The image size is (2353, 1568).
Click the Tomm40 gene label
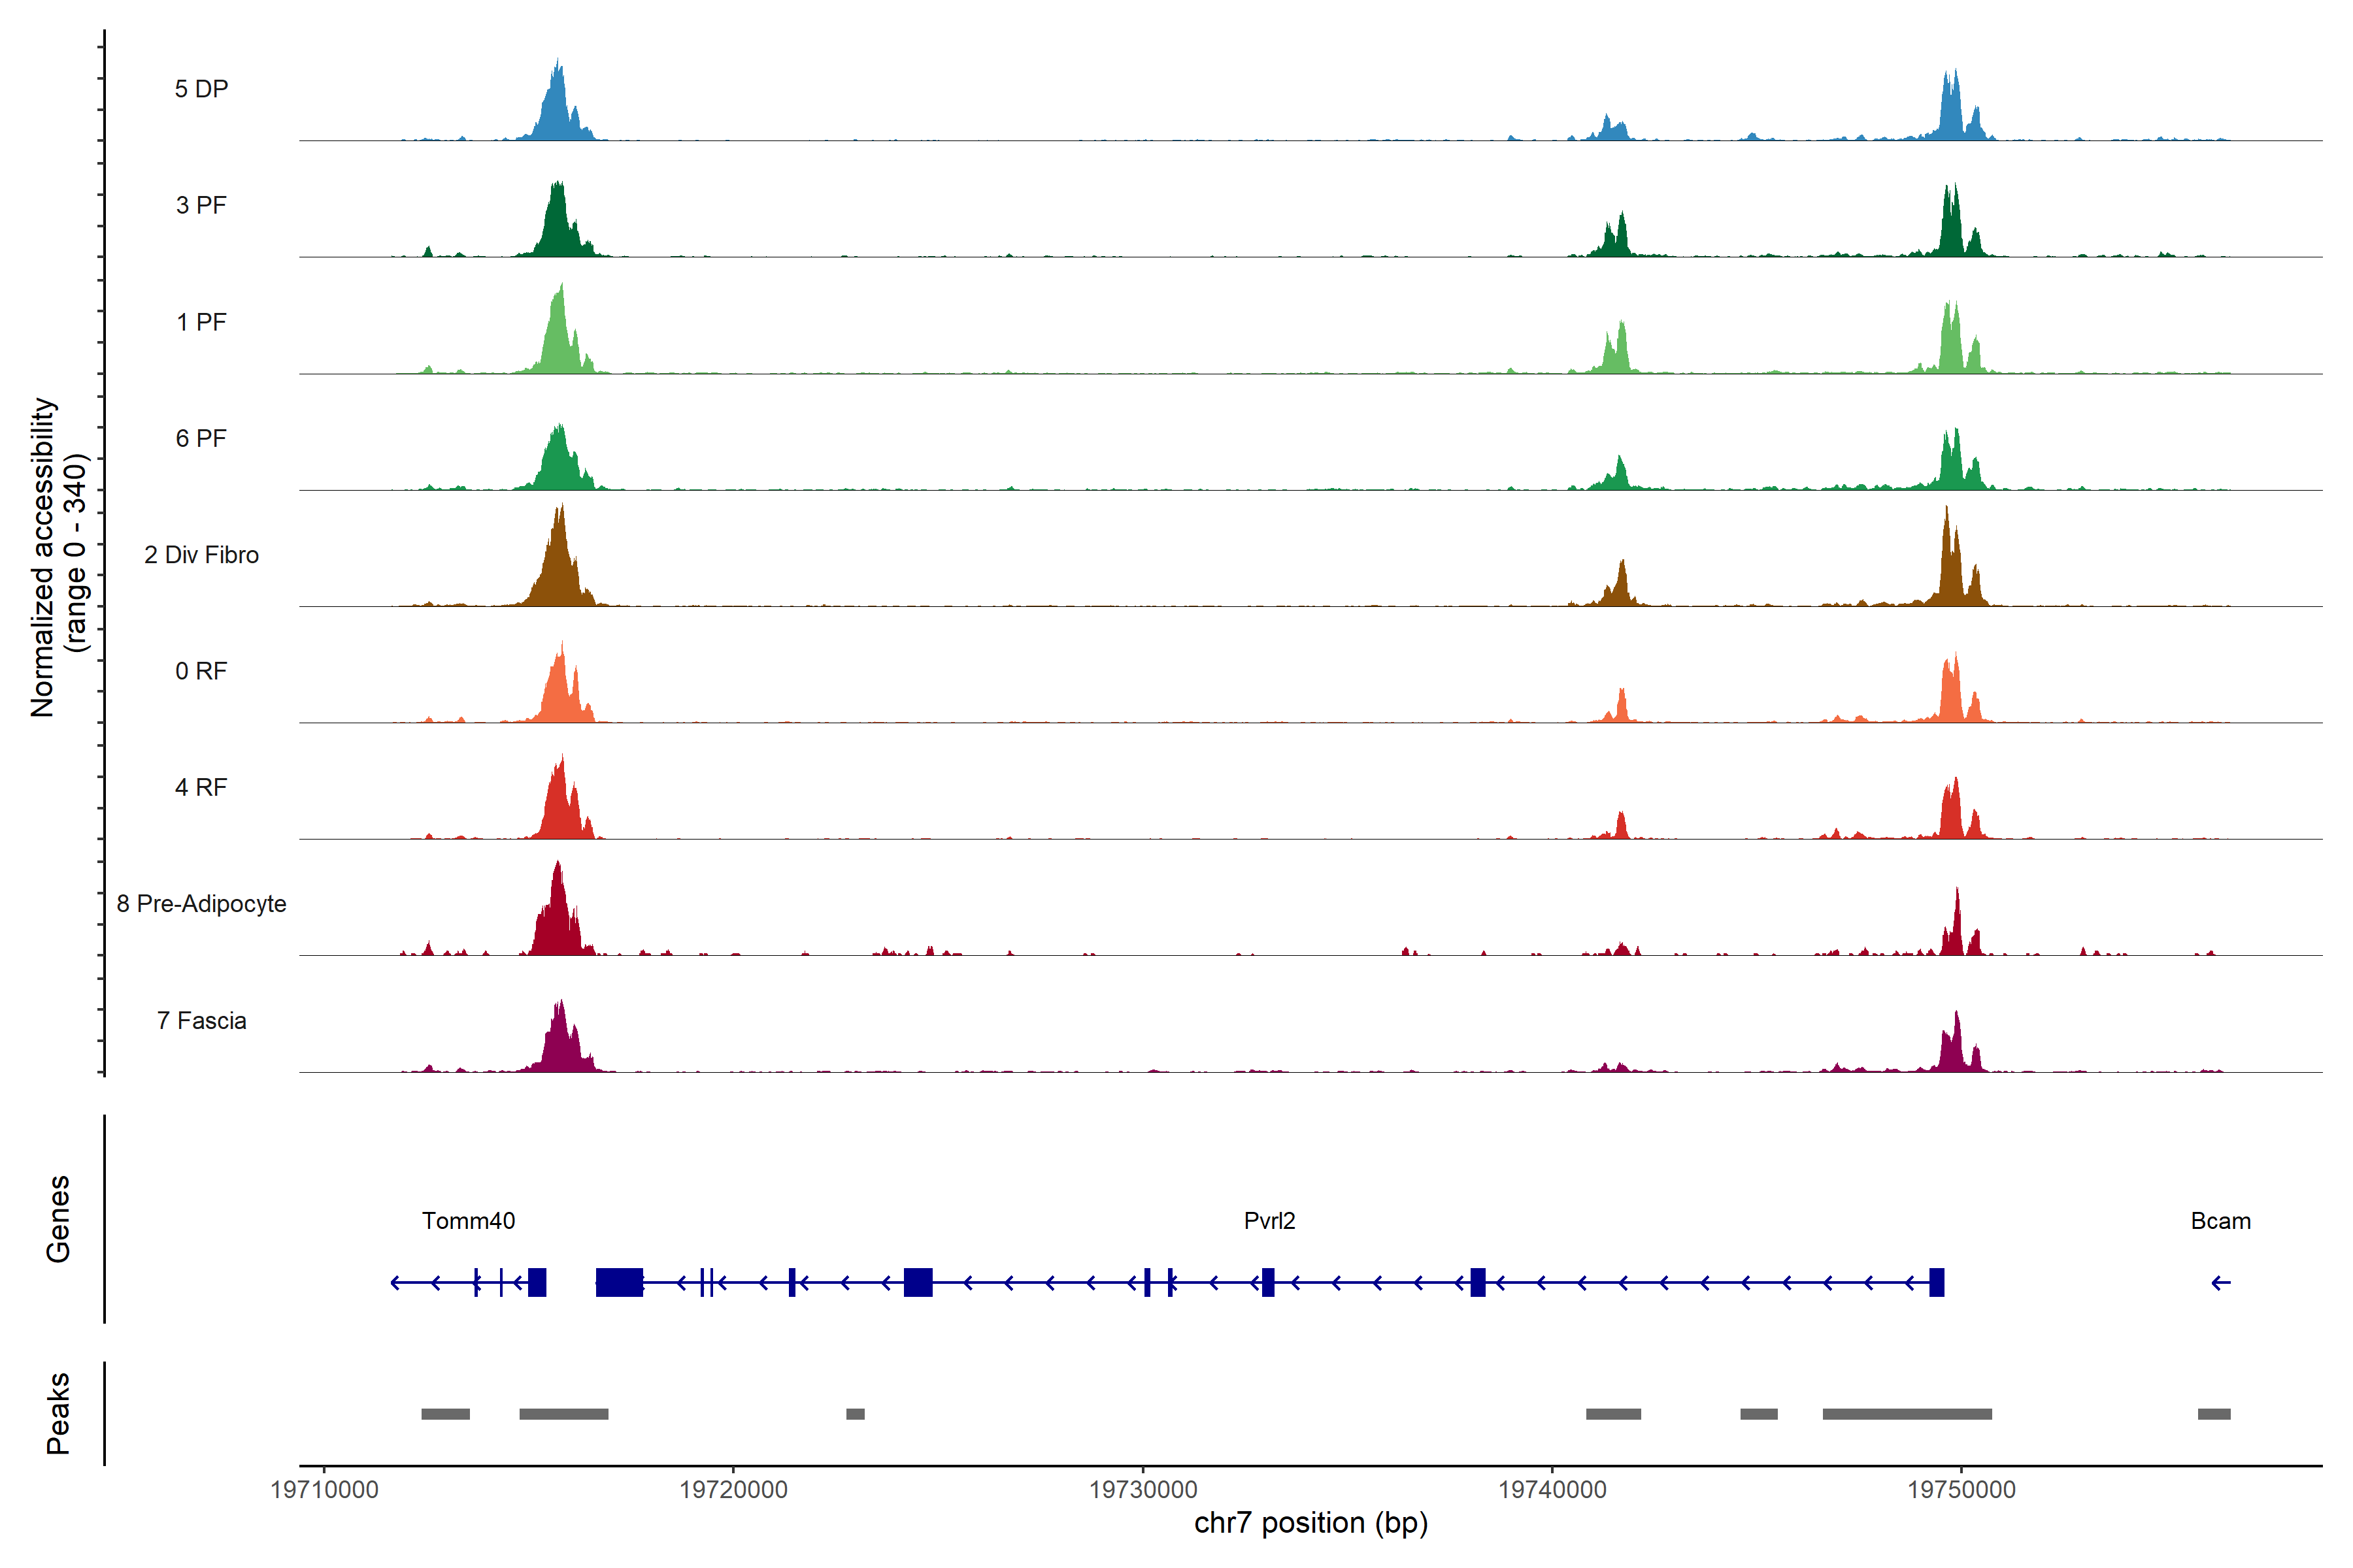tap(468, 1221)
